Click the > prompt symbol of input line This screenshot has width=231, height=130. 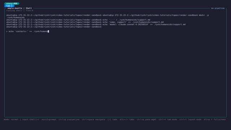(7, 31)
